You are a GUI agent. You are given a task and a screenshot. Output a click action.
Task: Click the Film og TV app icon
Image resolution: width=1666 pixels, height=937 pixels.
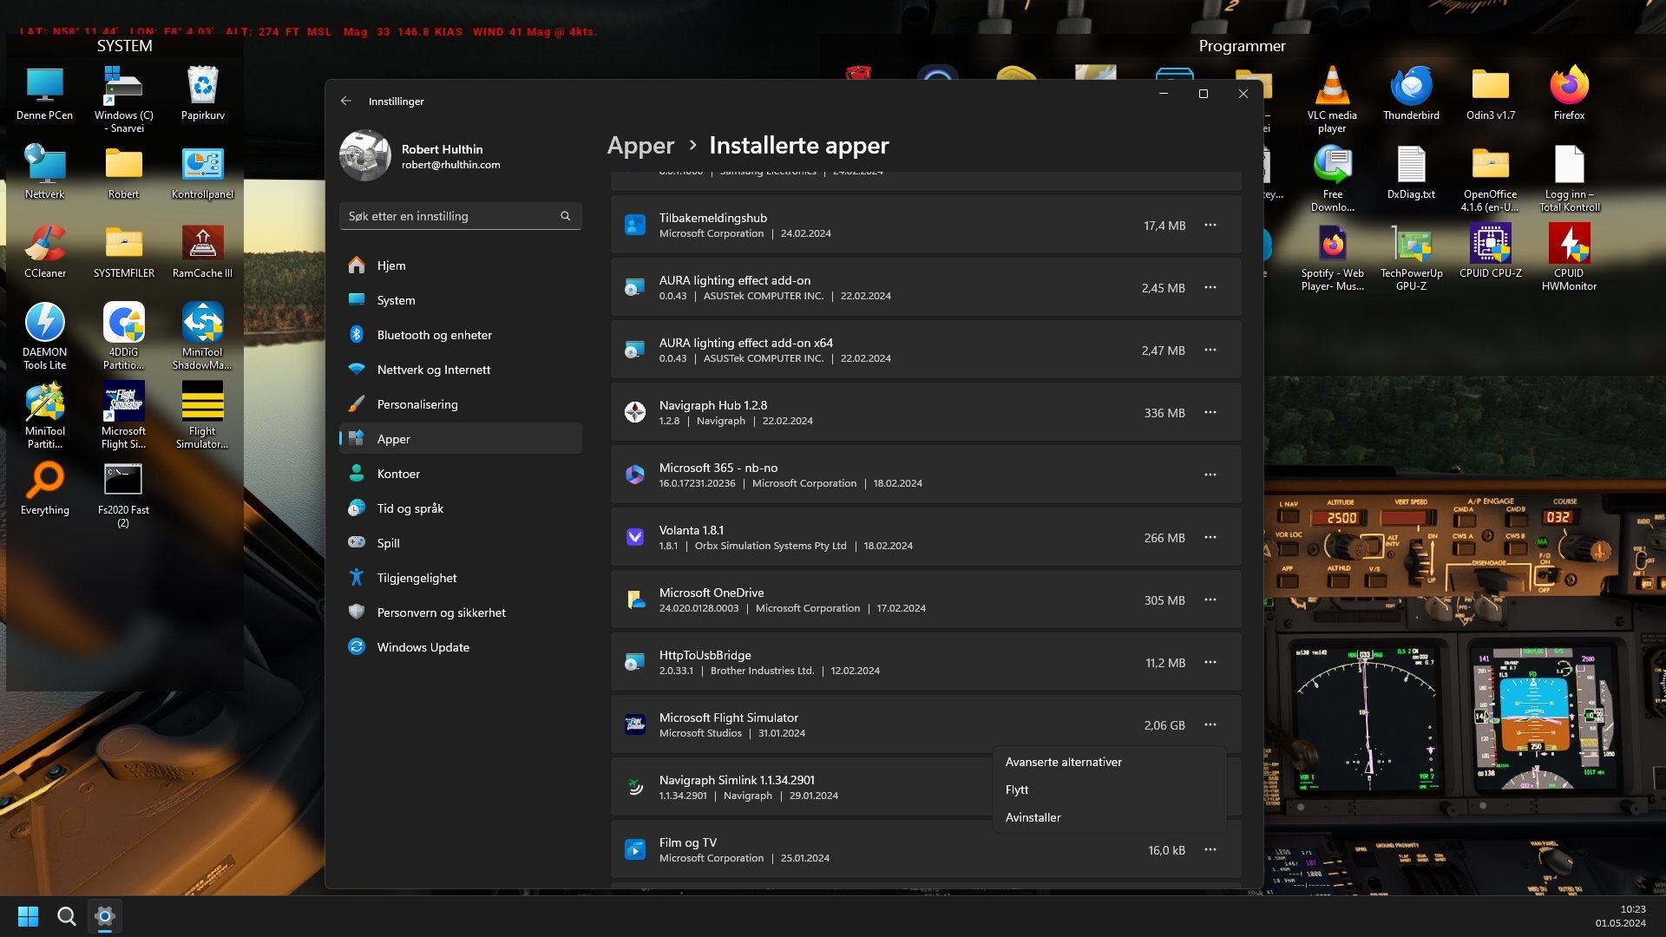(x=635, y=849)
